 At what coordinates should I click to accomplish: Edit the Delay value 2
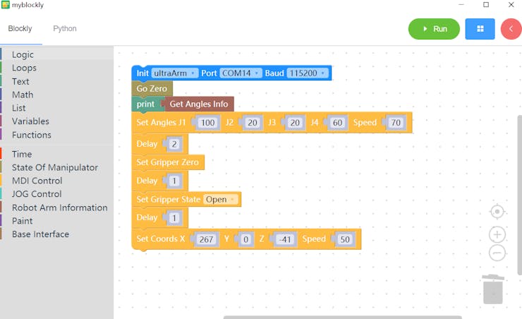pos(174,144)
